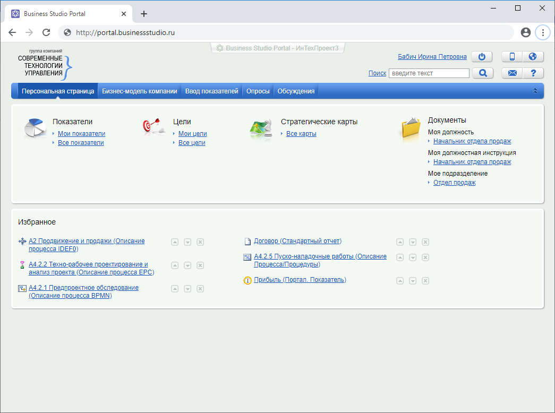Click the power logout icon button

tap(482, 57)
